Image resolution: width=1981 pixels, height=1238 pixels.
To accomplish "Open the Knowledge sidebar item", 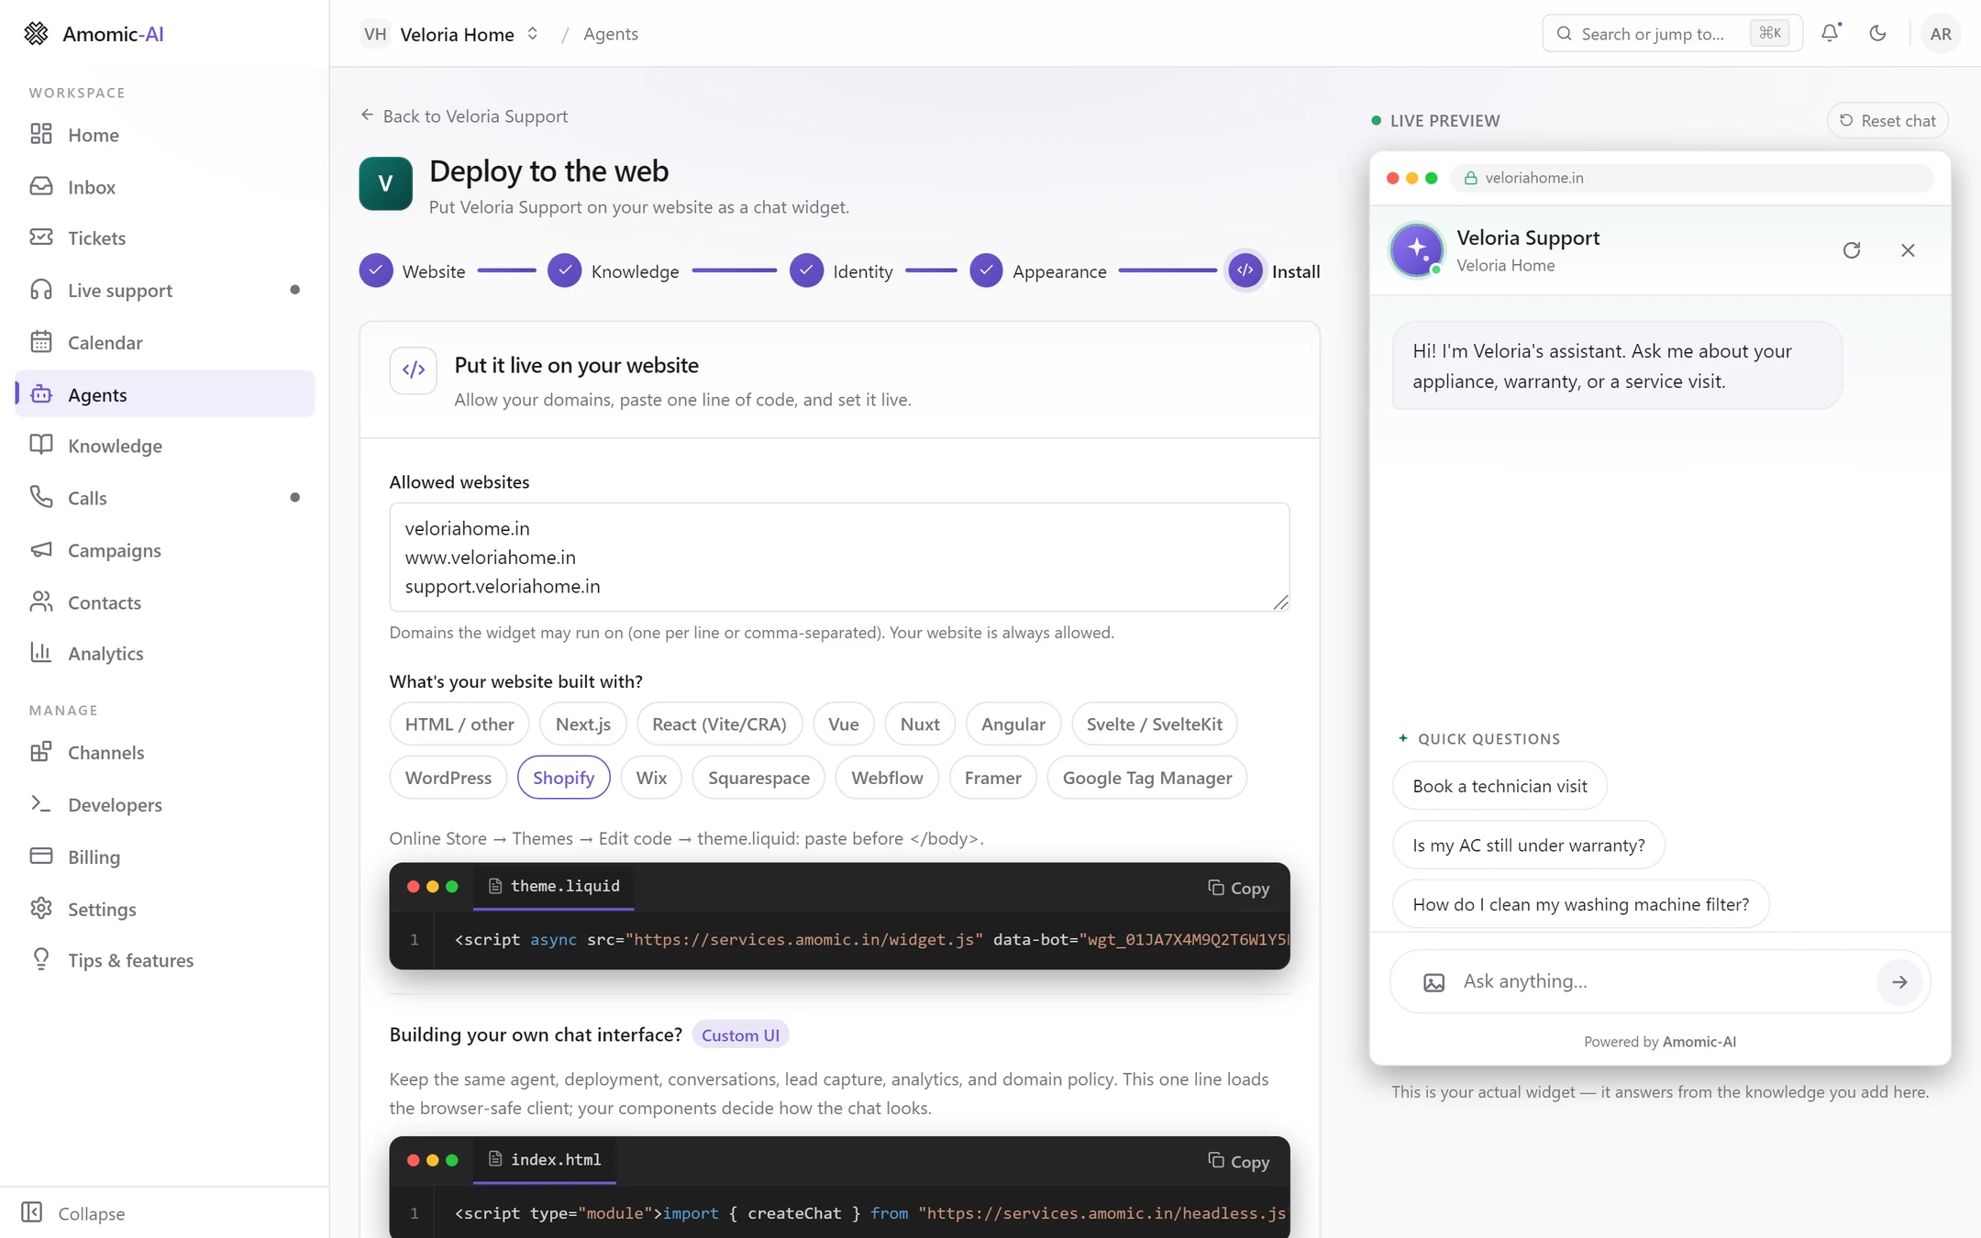I will point(165,447).
